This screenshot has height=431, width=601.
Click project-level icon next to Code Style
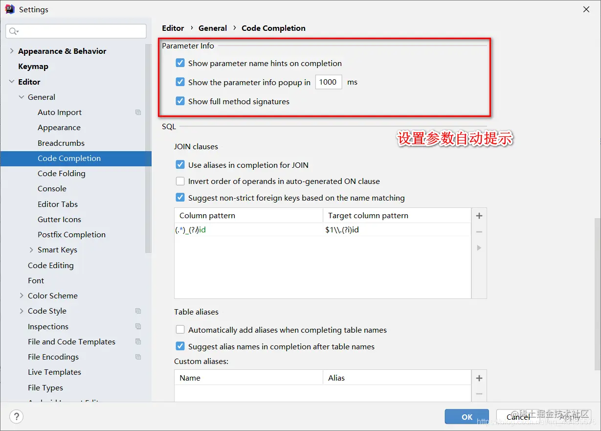click(138, 311)
